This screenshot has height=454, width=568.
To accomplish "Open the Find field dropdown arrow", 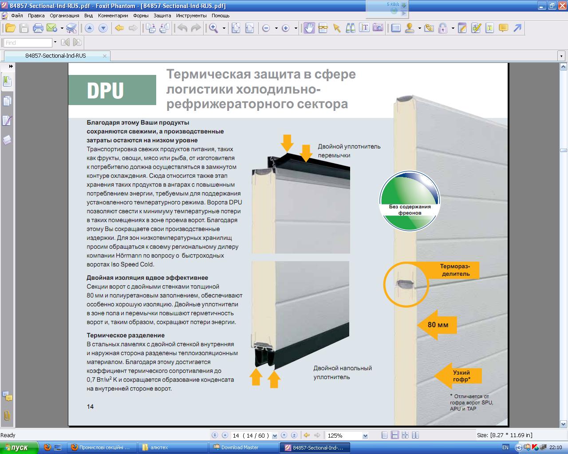I will pyautogui.click(x=55, y=43).
